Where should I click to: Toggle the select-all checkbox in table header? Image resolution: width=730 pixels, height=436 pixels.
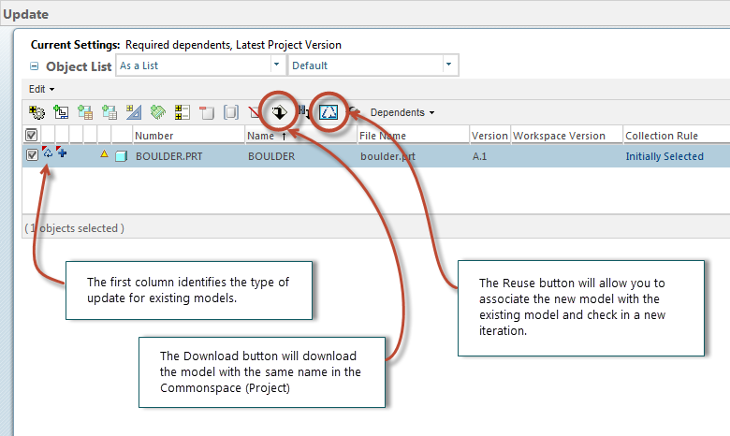(x=31, y=135)
